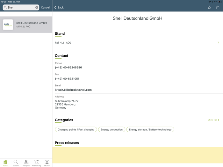Viewport: 223px width, 167px height.
Task: Show all 6 categories
Action: click(x=213, y=120)
